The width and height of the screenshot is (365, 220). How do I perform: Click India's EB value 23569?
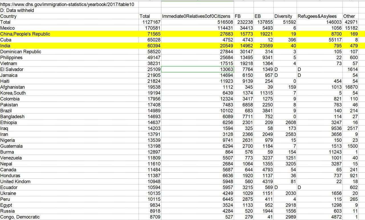pos(263,46)
